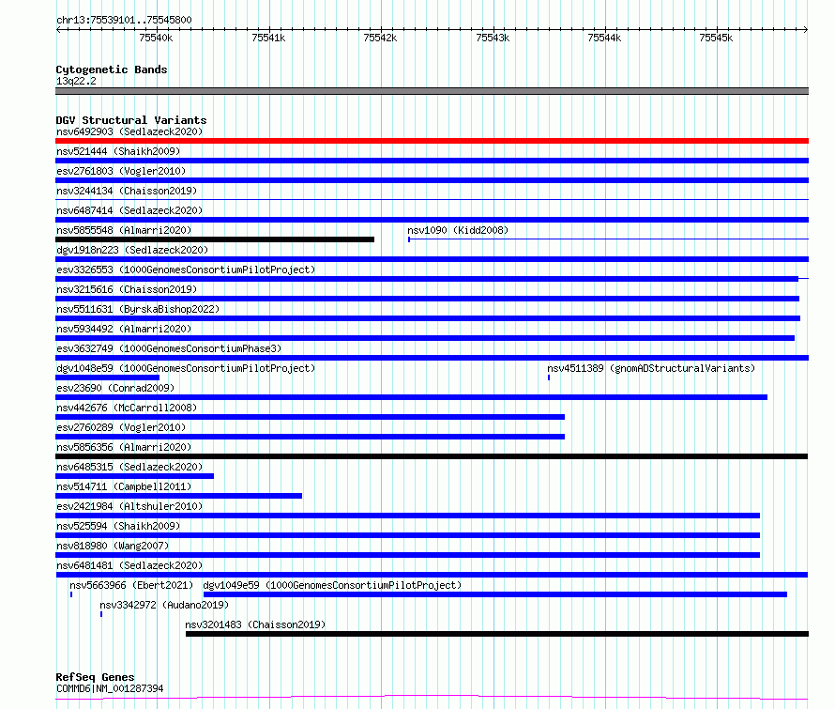Select nsv3342972 (Audano2019) label
This screenshot has height=709, width=835.
point(164,605)
